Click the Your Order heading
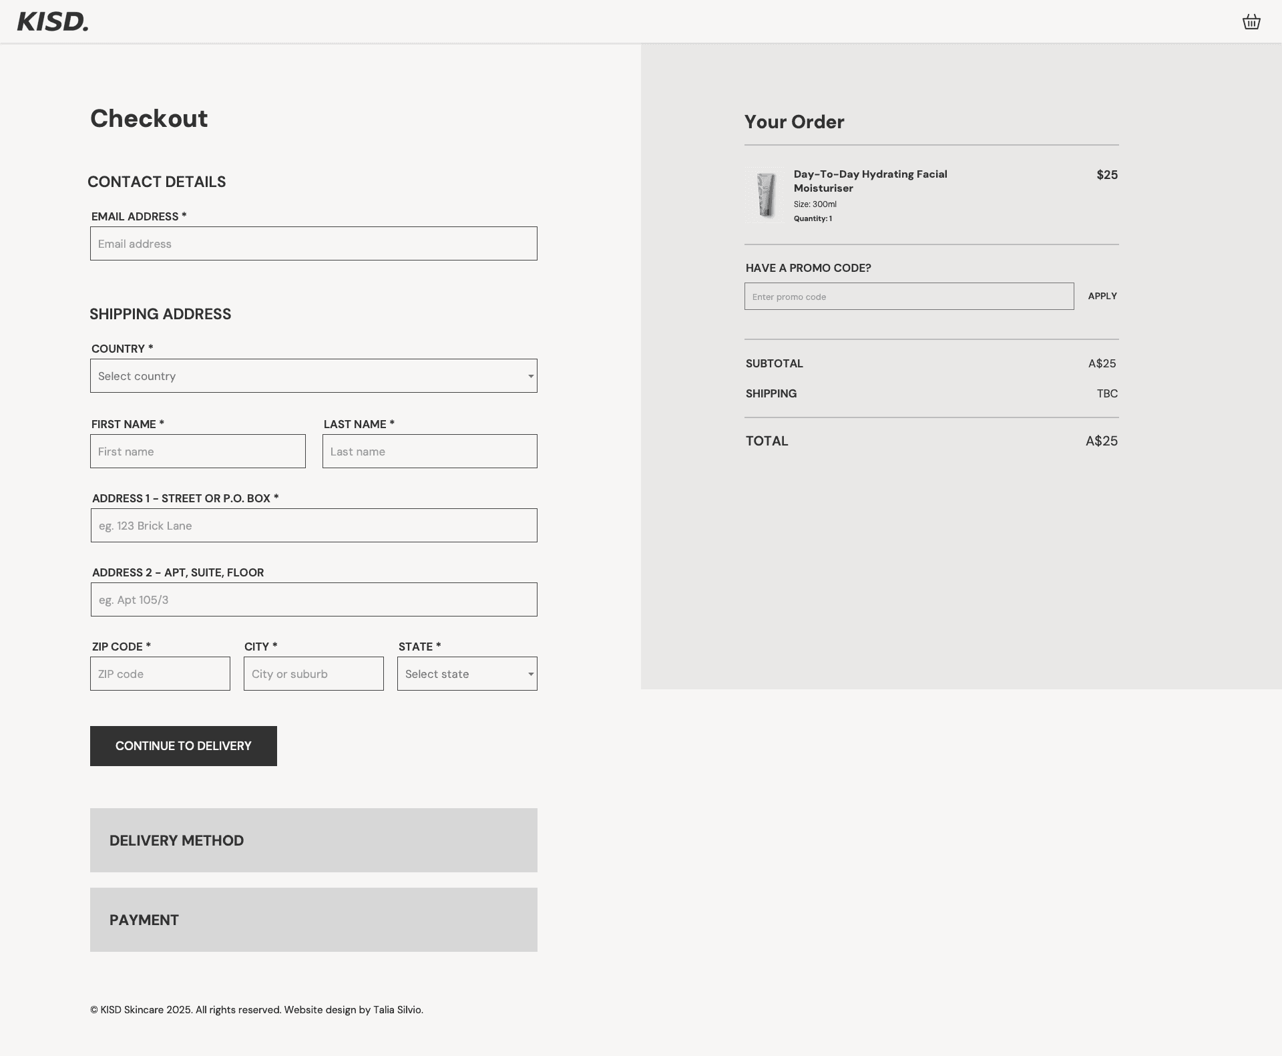 794,122
